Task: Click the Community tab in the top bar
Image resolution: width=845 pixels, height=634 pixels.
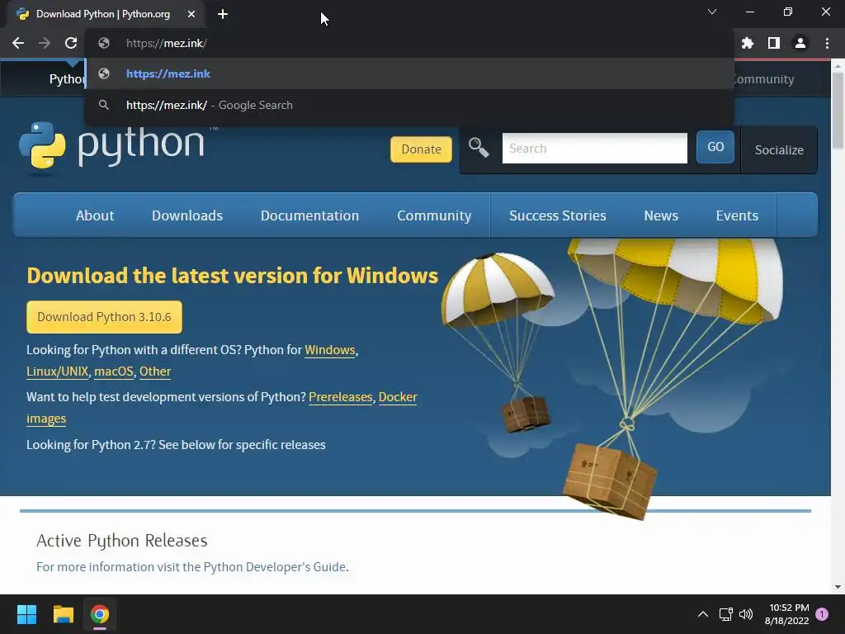Action: coord(762,79)
